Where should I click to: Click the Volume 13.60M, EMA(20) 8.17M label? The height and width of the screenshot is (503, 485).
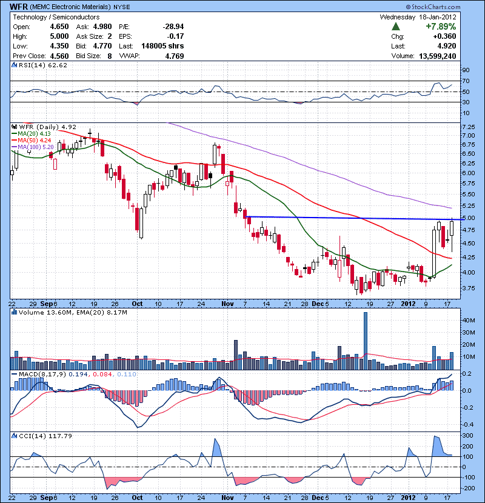73,313
